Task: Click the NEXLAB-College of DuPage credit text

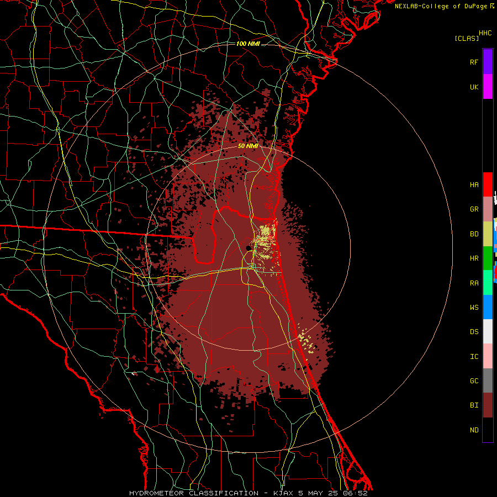Action: [x=444, y=6]
